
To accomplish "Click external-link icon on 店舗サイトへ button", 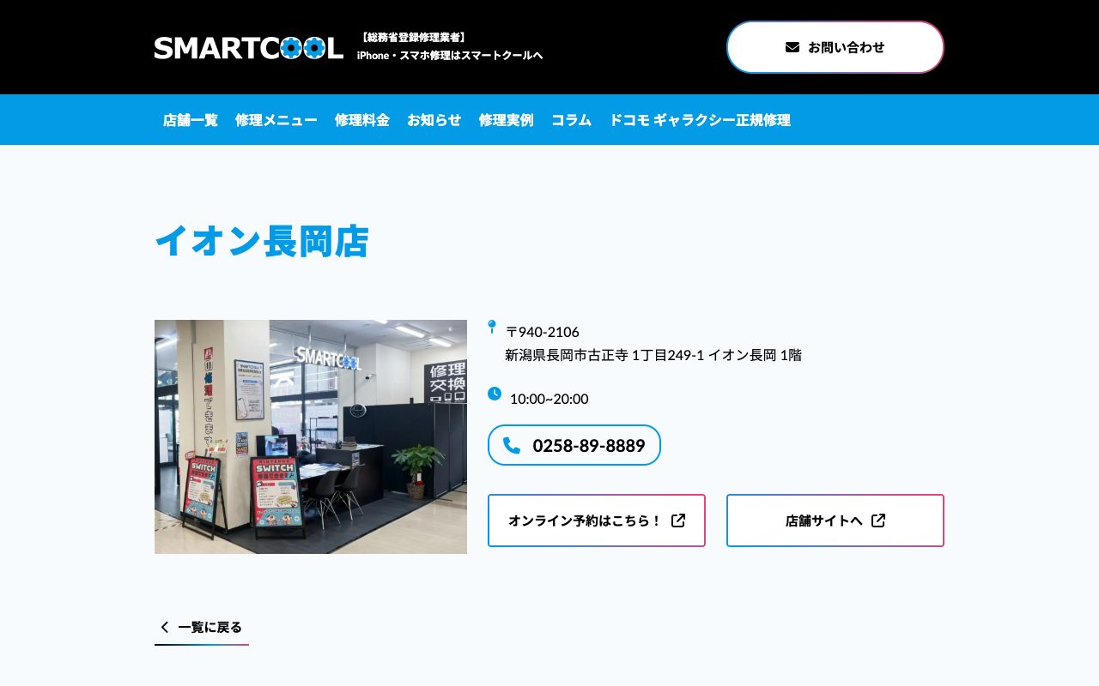I will click(878, 521).
